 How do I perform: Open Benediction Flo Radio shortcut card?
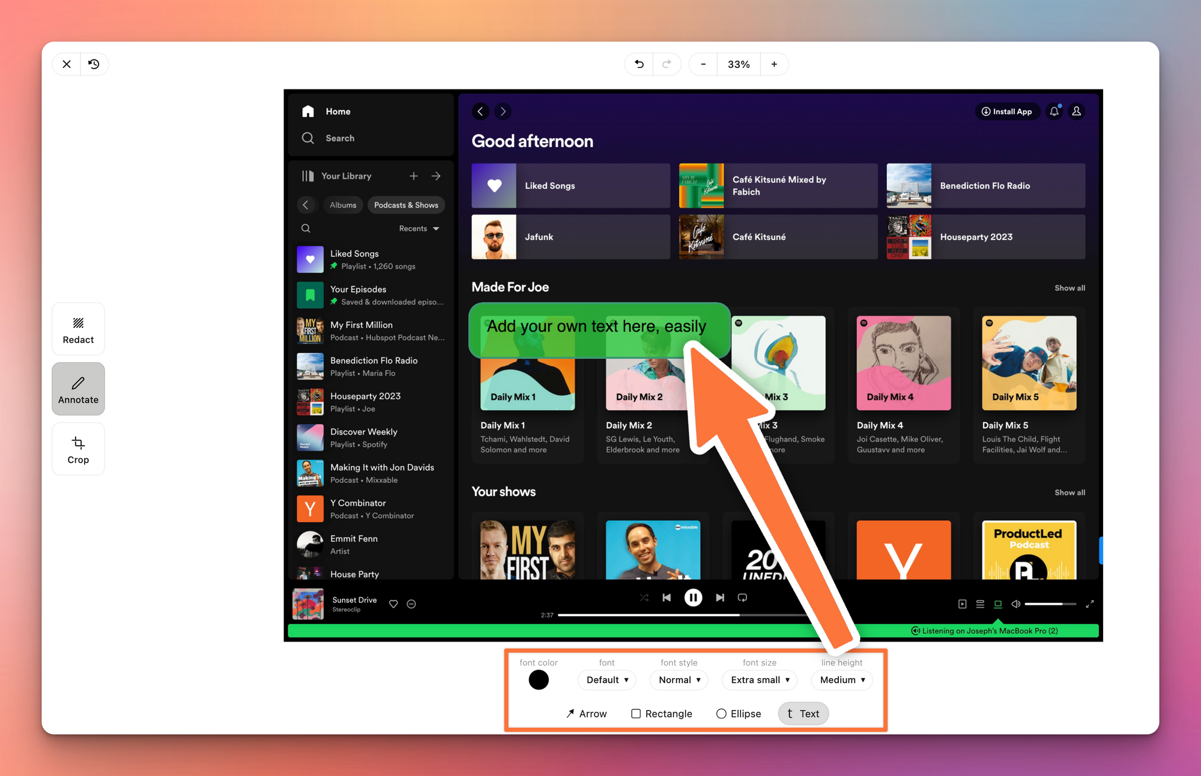pyautogui.click(x=986, y=186)
